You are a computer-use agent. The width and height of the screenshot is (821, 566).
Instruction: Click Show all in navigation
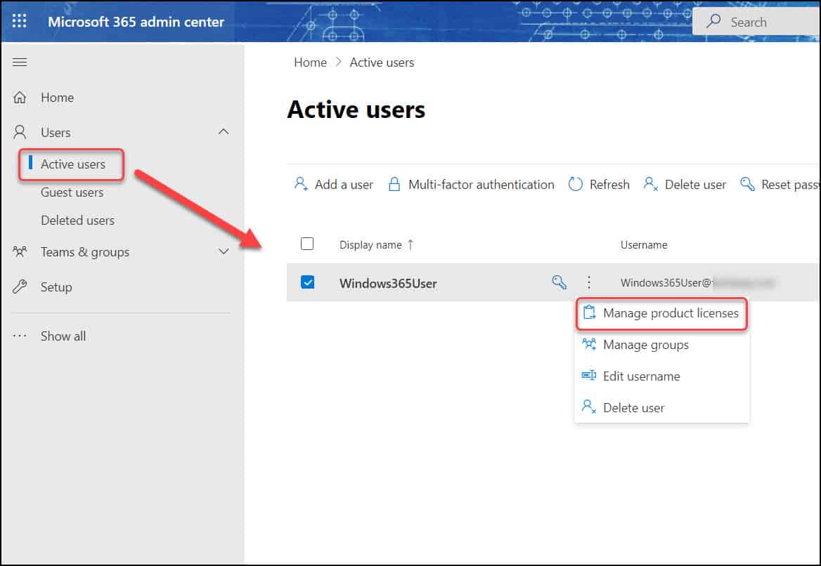pos(63,336)
